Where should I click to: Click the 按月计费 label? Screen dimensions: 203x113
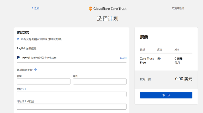pyautogui.click(x=145, y=79)
